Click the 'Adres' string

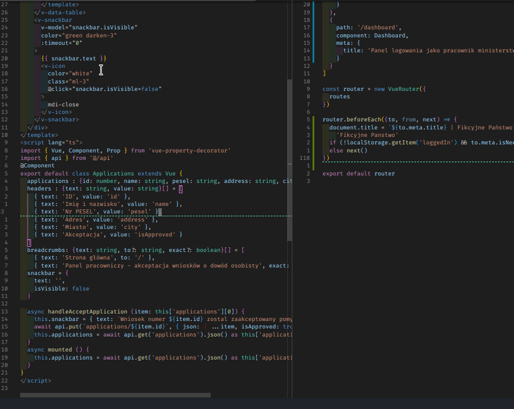coord(74,219)
